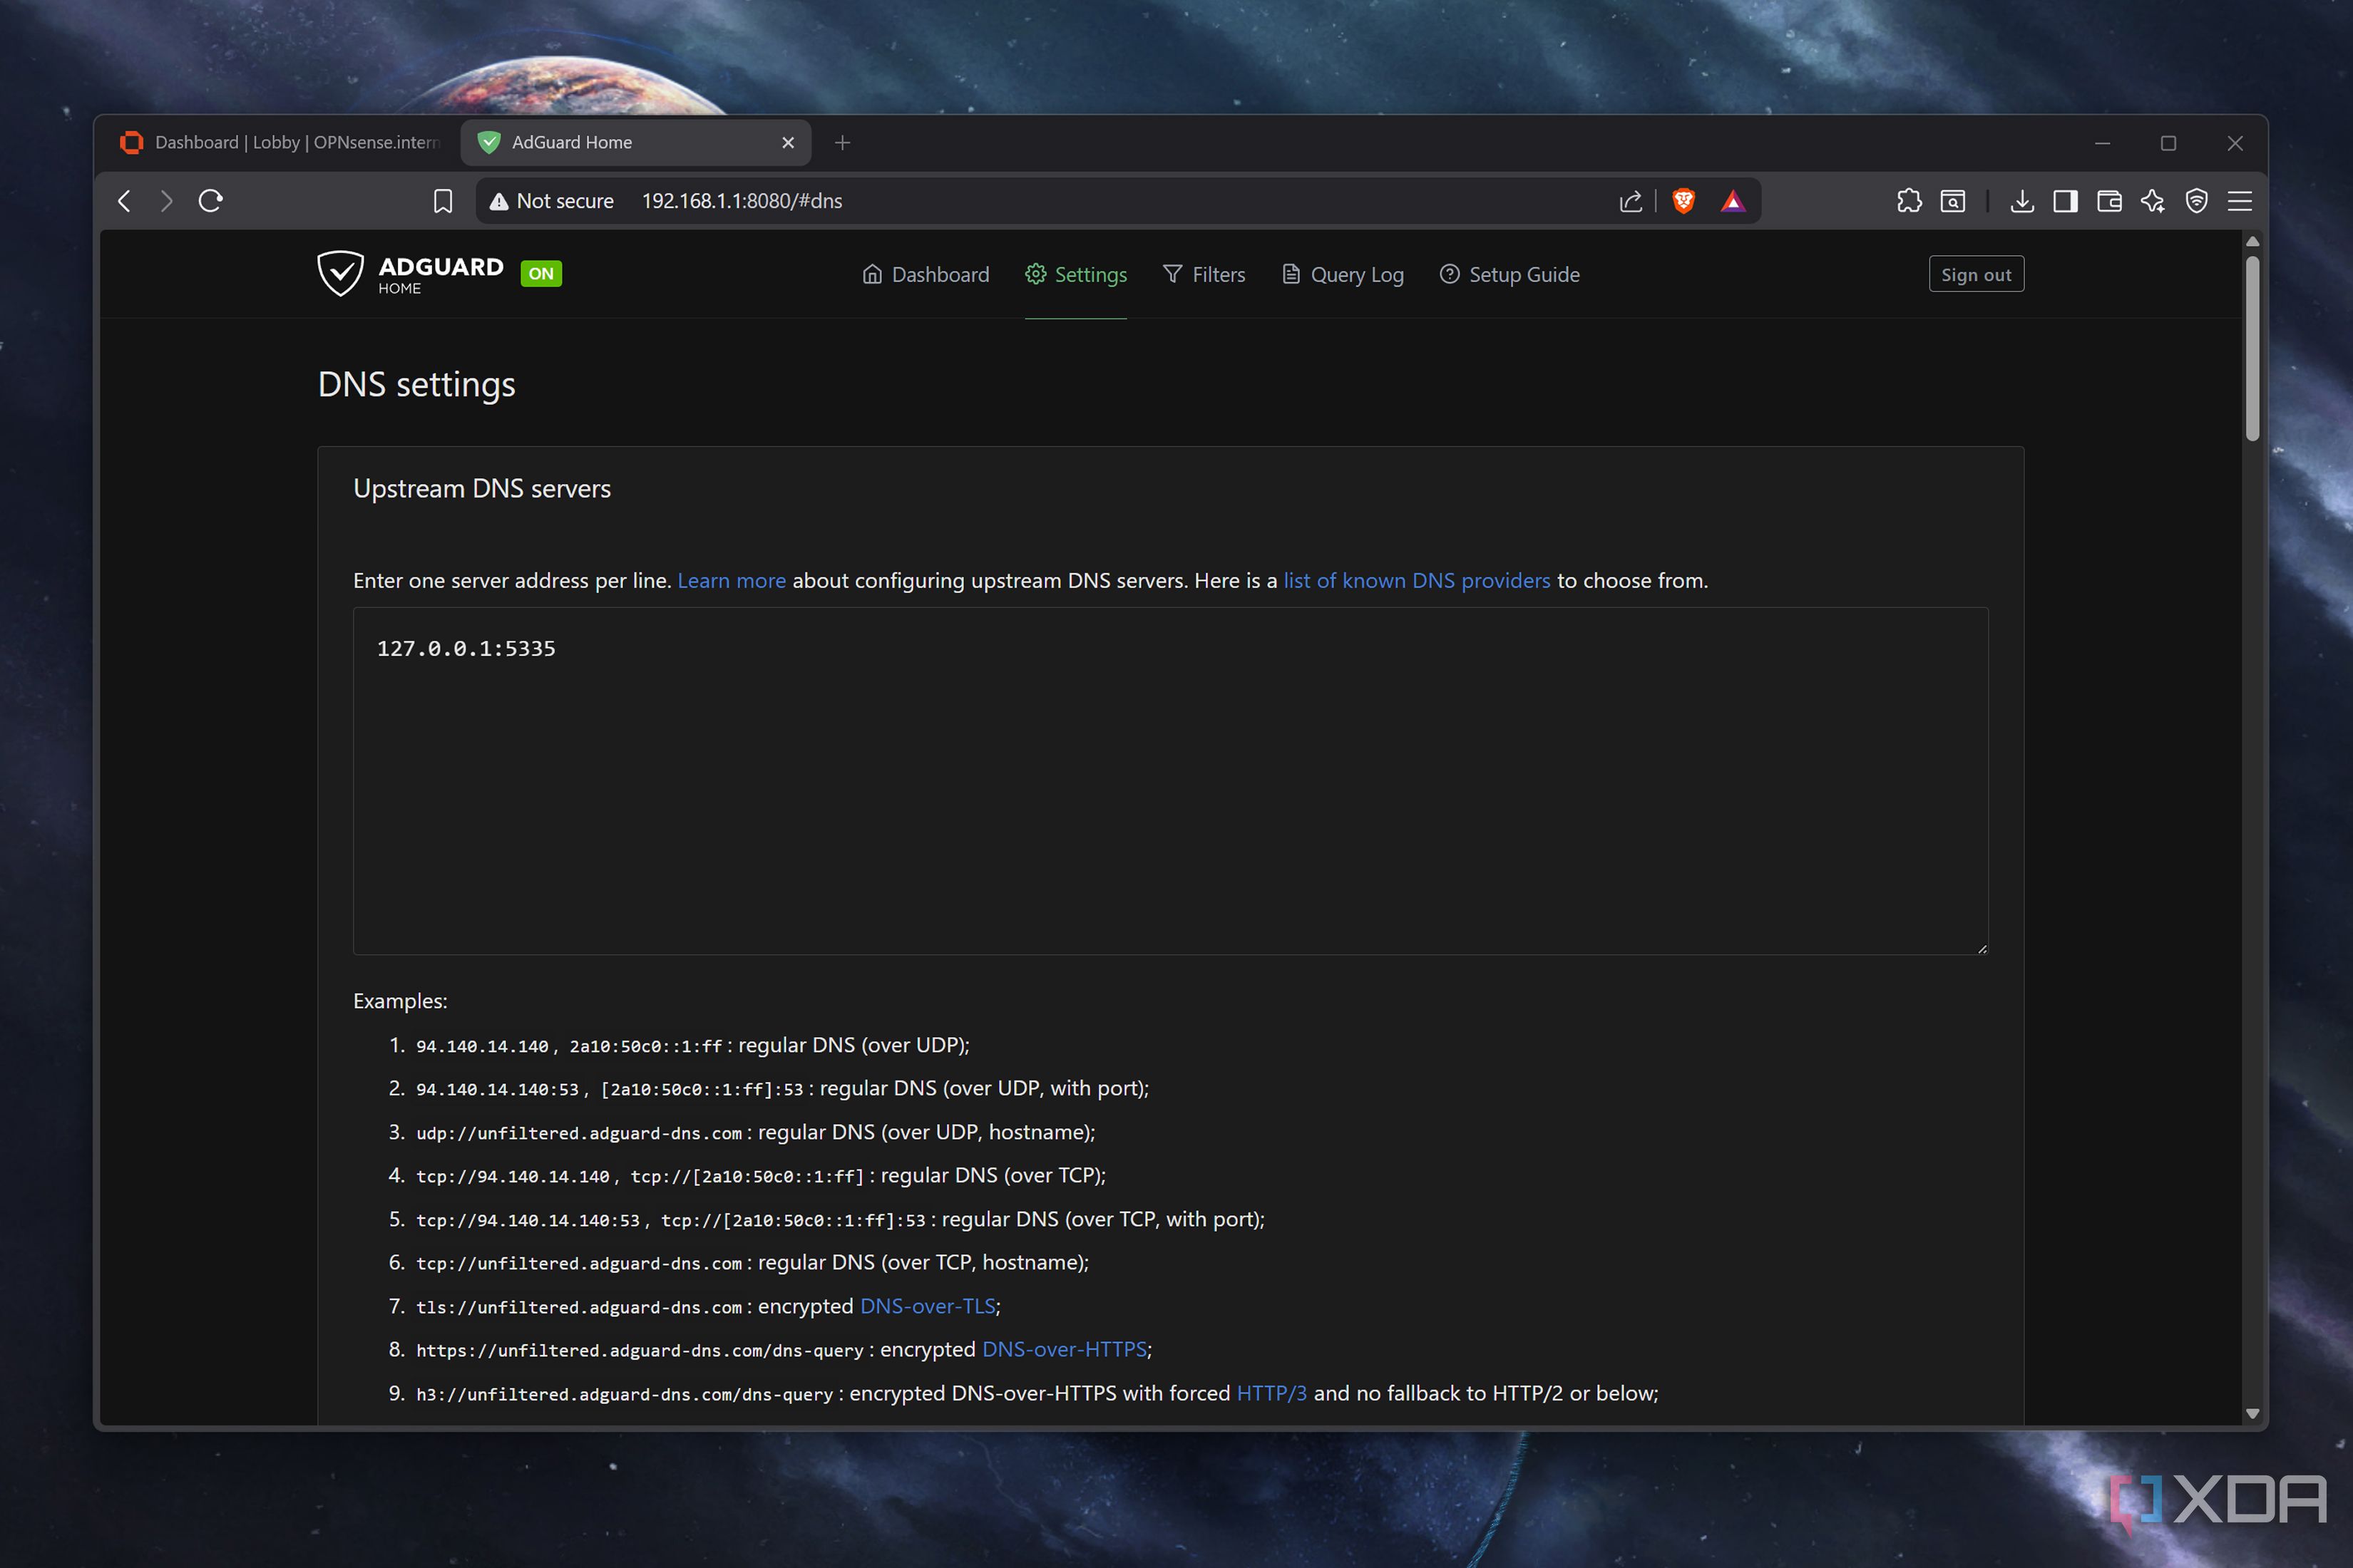Open Brave Shields lion icon
Screen dimensions: 2353x1568
click(x=1683, y=201)
